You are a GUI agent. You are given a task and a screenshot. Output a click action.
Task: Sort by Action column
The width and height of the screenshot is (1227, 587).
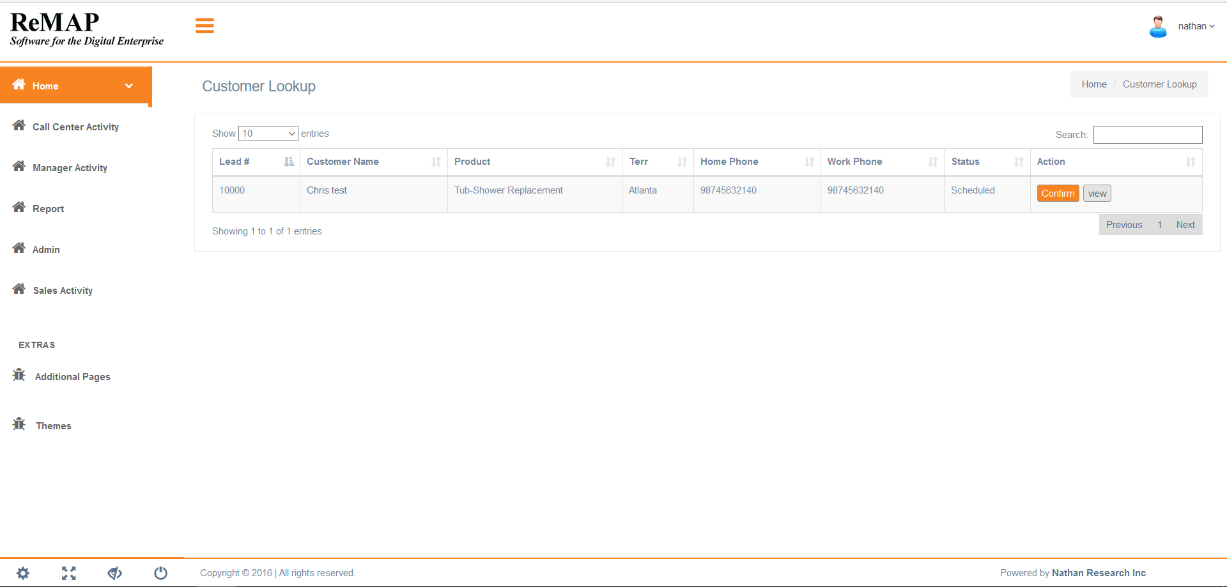[1116, 162]
